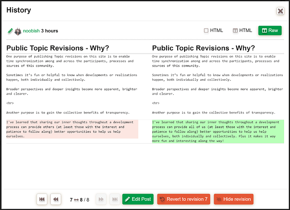
Task: Click Revert to revision 7
Action: pyautogui.click(x=184, y=199)
